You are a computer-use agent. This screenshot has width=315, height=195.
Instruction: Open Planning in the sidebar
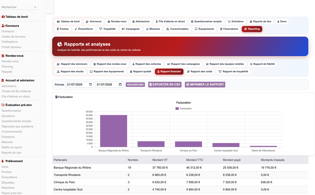click(7, 67)
